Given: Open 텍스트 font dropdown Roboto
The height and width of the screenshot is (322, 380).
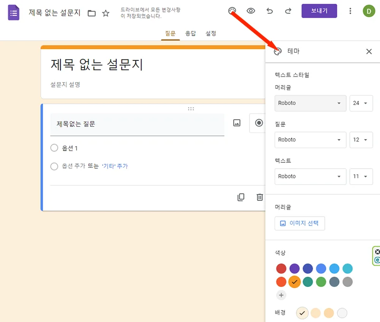Looking at the screenshot, I should tap(310, 176).
